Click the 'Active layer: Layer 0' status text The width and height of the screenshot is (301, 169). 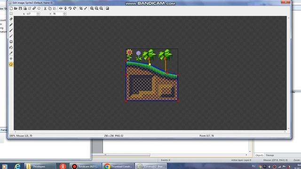pyautogui.click(x=241, y=160)
